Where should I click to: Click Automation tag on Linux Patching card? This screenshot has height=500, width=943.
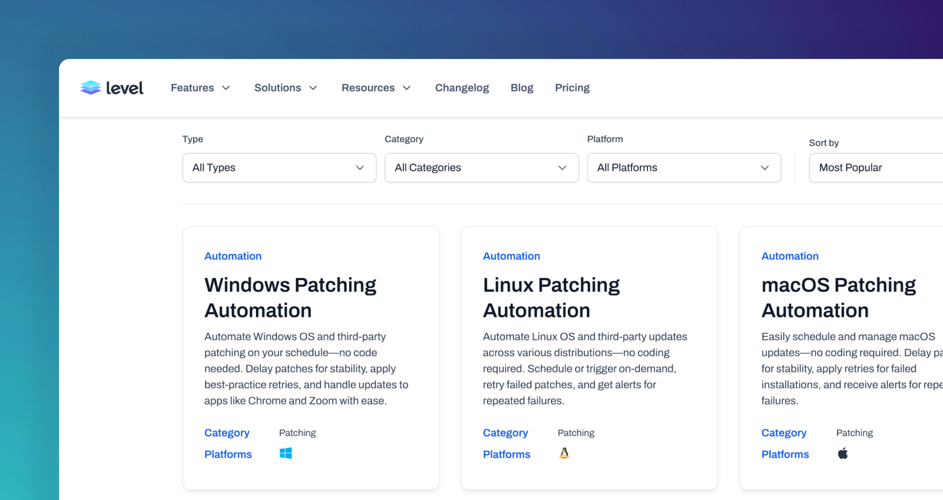(511, 256)
